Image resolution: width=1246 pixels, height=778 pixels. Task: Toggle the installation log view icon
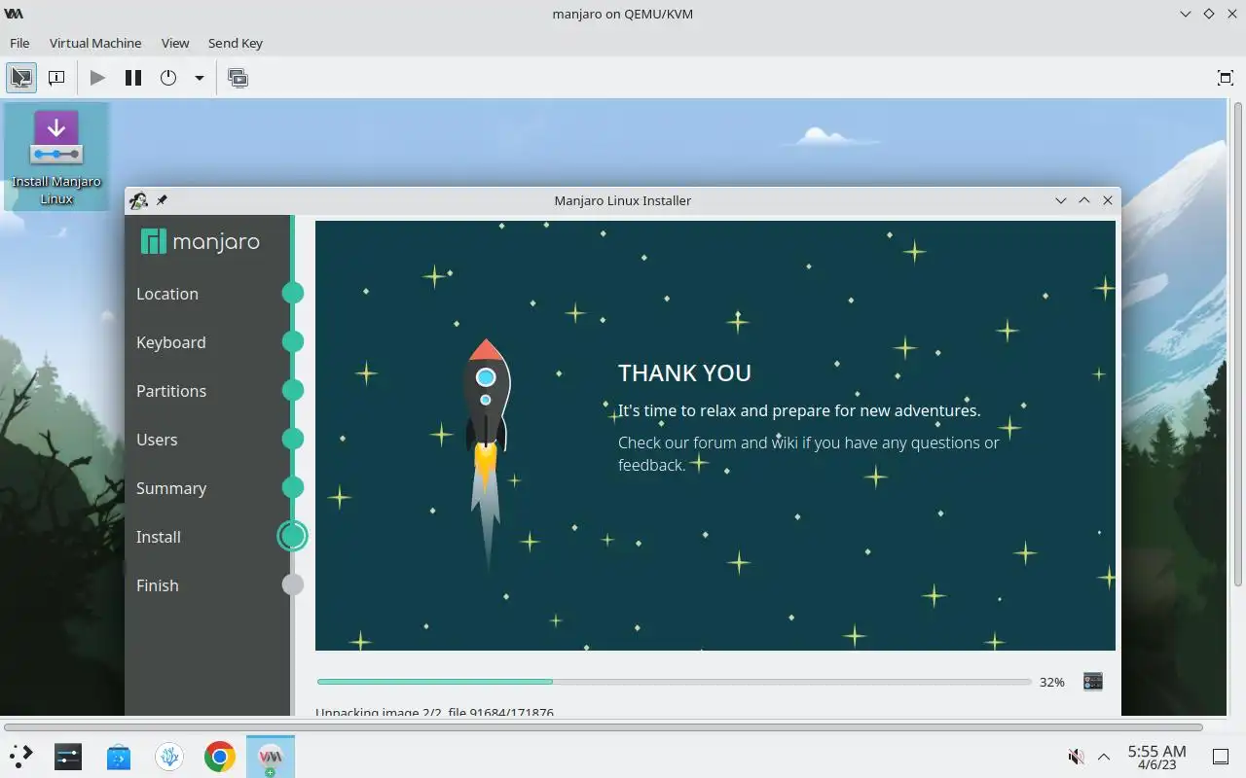[1093, 682]
